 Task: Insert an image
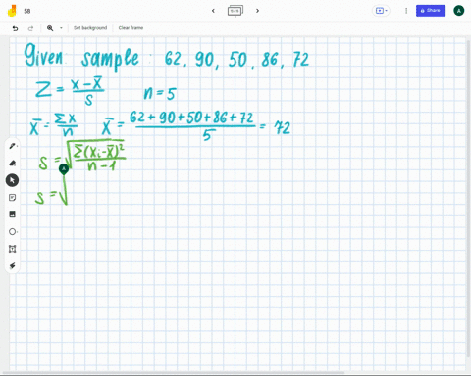[x=12, y=214]
